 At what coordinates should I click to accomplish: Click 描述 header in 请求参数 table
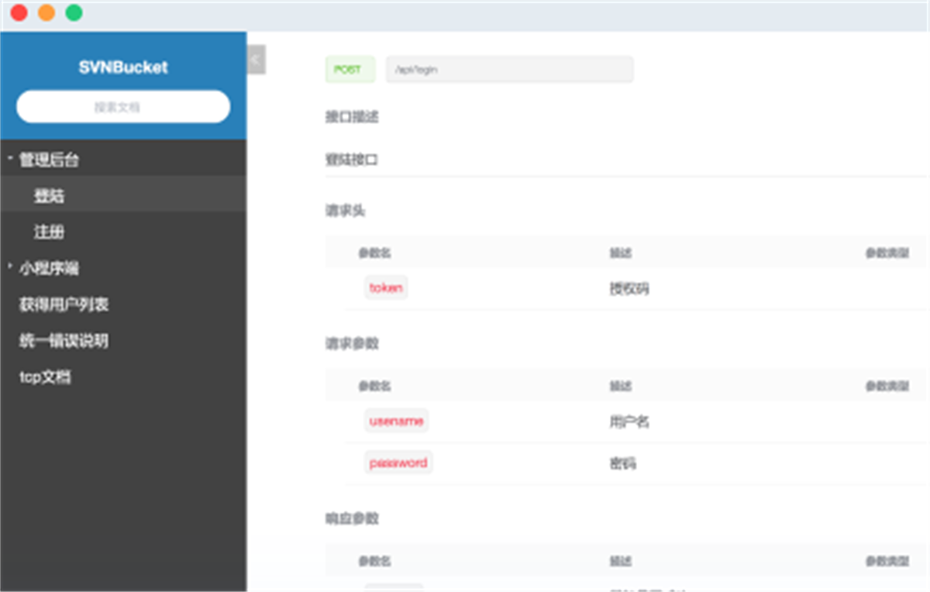click(621, 386)
